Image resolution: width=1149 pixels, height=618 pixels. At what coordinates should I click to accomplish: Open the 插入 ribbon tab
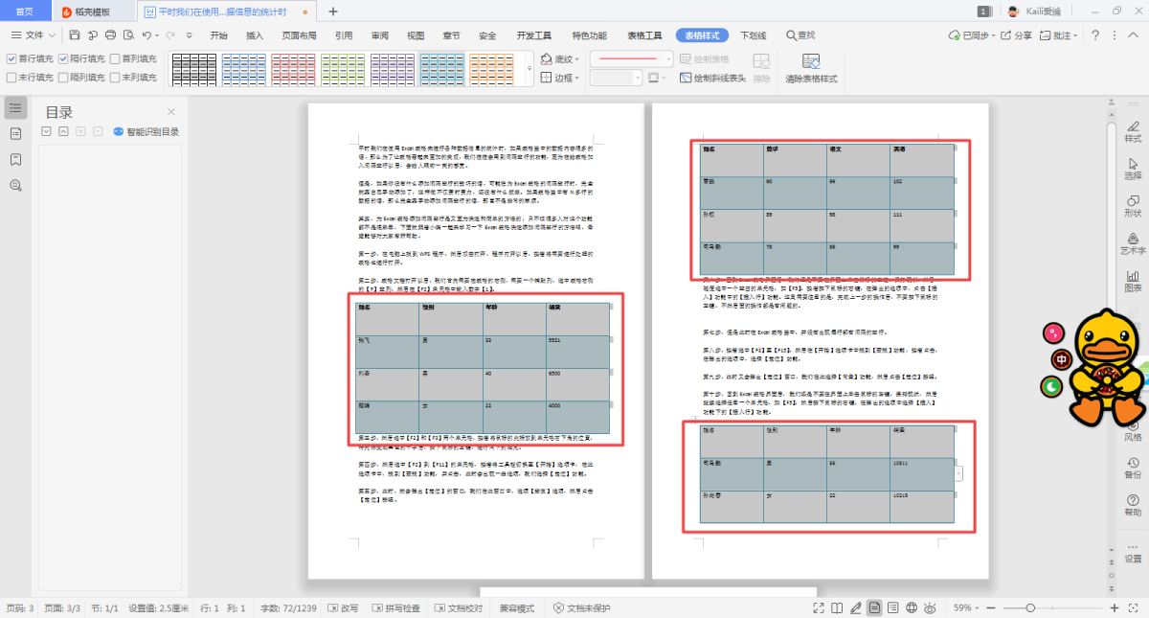point(255,35)
